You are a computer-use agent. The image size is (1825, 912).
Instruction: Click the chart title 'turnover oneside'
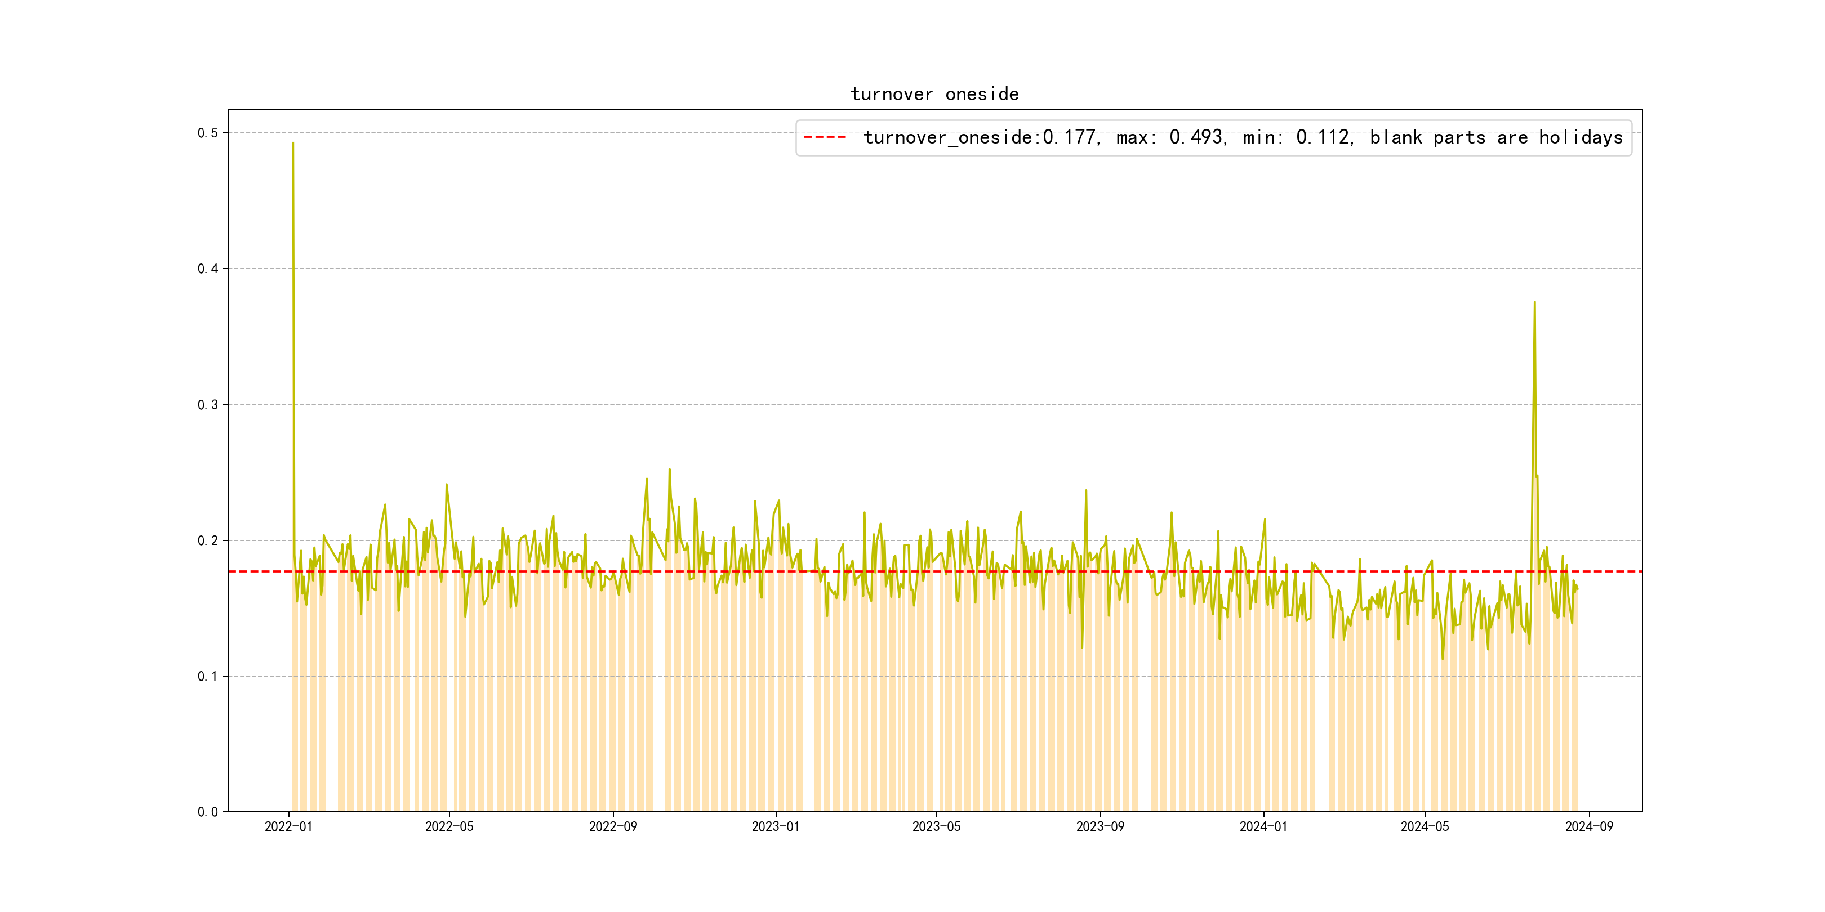pos(934,94)
